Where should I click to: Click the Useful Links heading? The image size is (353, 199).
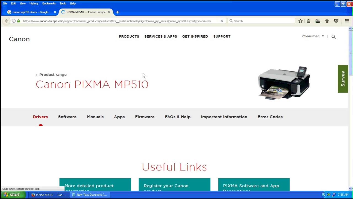coord(174,167)
